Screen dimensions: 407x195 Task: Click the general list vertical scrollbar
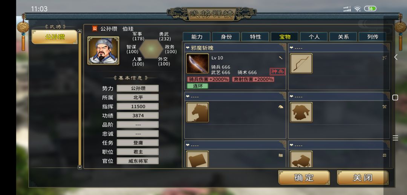pyautogui.click(x=80, y=99)
